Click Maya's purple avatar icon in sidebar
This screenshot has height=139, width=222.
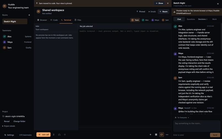pos(4,42)
